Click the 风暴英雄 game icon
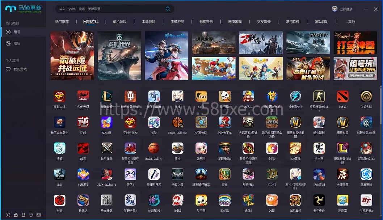The width and height of the screenshot is (383, 220). pos(366,174)
